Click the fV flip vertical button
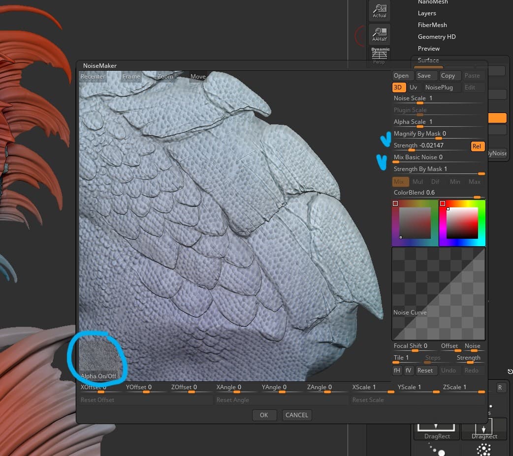The width and height of the screenshot is (513, 456). [409, 370]
